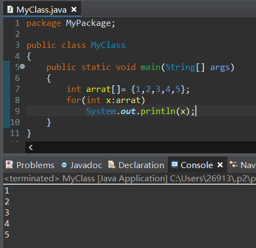256x248 pixels.
Task: Click the MyClass class name in code
Action: (x=108, y=45)
